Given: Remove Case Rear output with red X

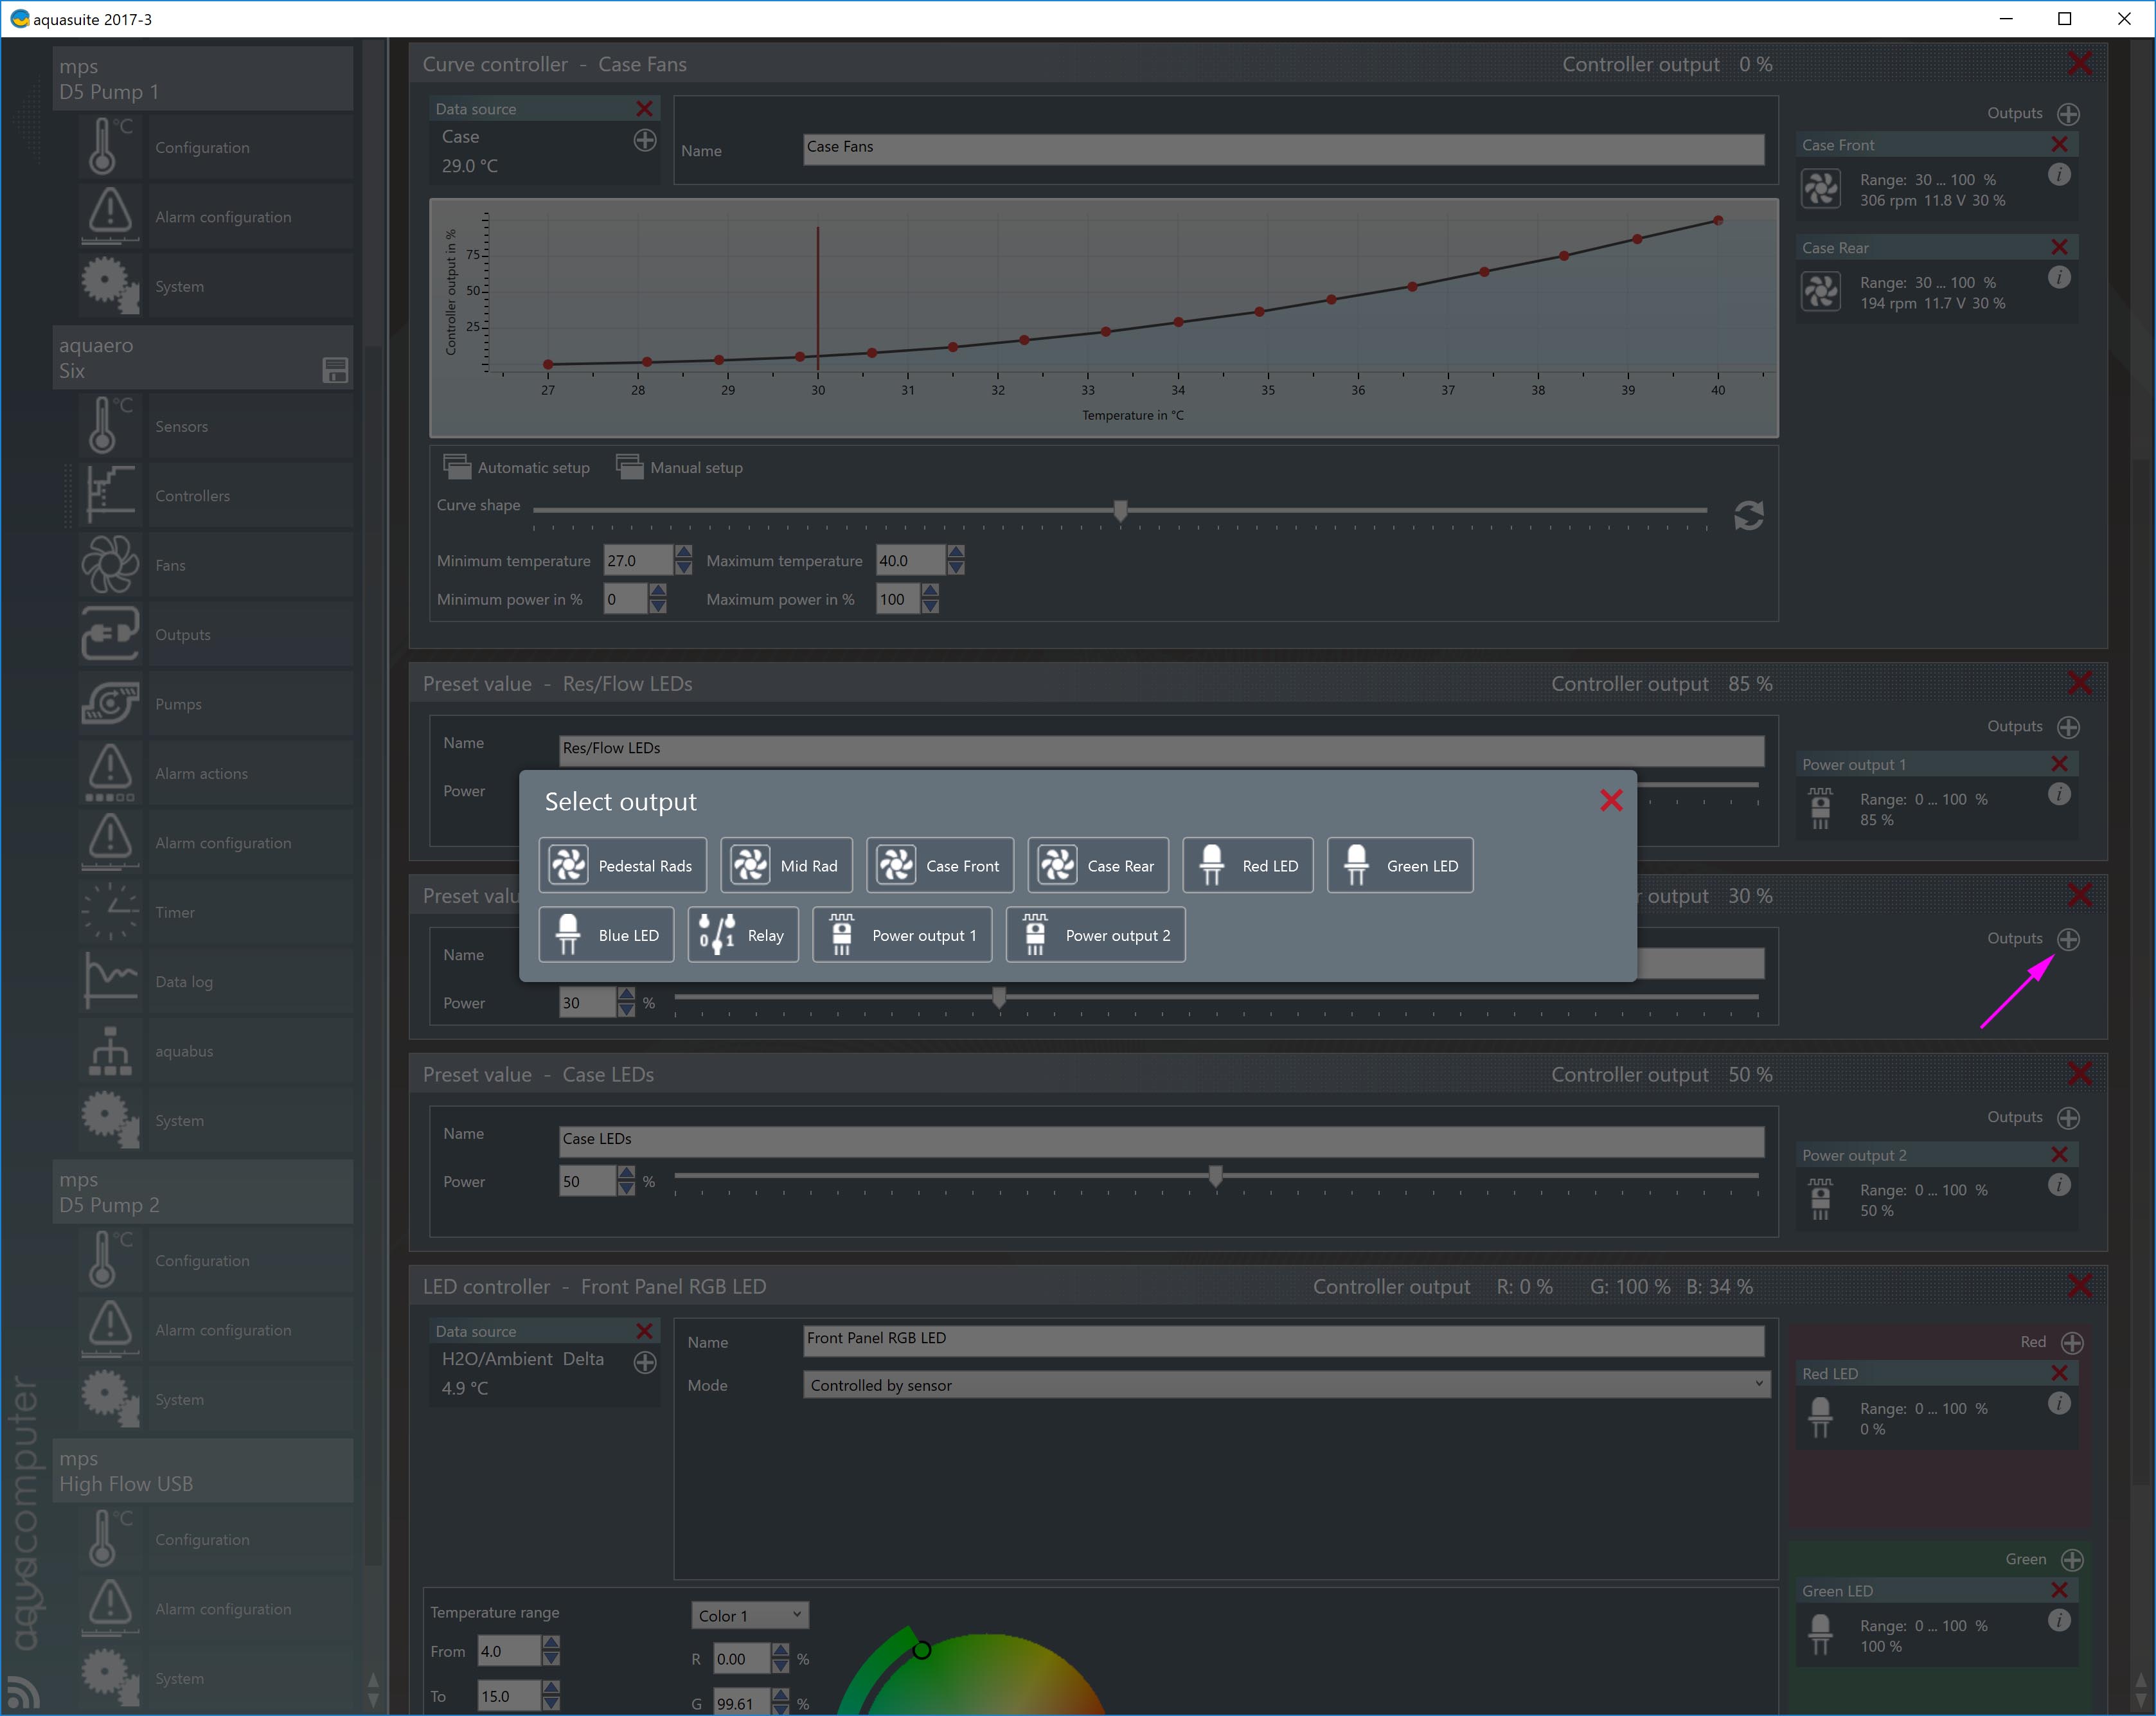Looking at the screenshot, I should 2059,247.
